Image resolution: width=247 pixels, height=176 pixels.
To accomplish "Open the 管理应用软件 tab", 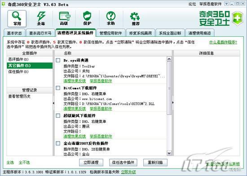I will point(111,33).
